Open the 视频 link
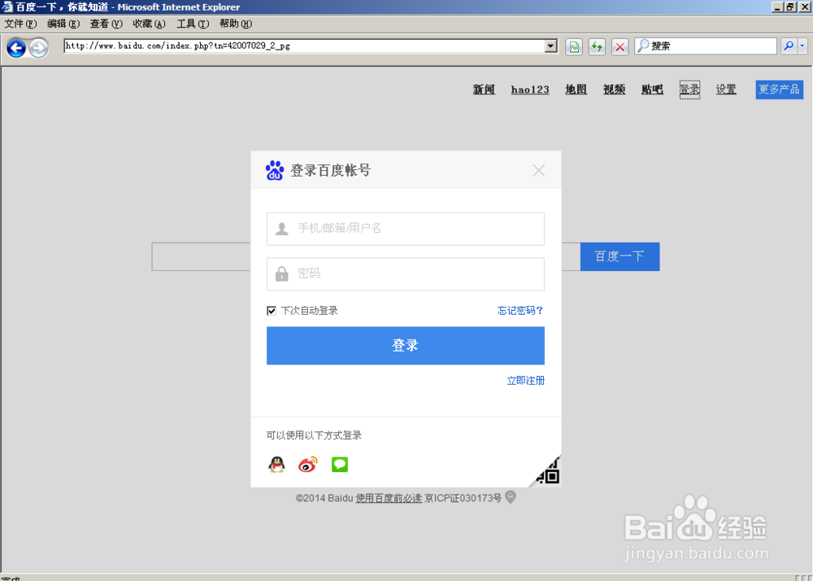 click(x=614, y=90)
